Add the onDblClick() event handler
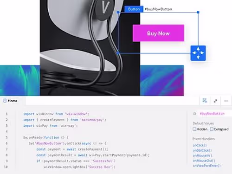Image resolution: width=232 pixels, height=174 pixels. (x=202, y=150)
